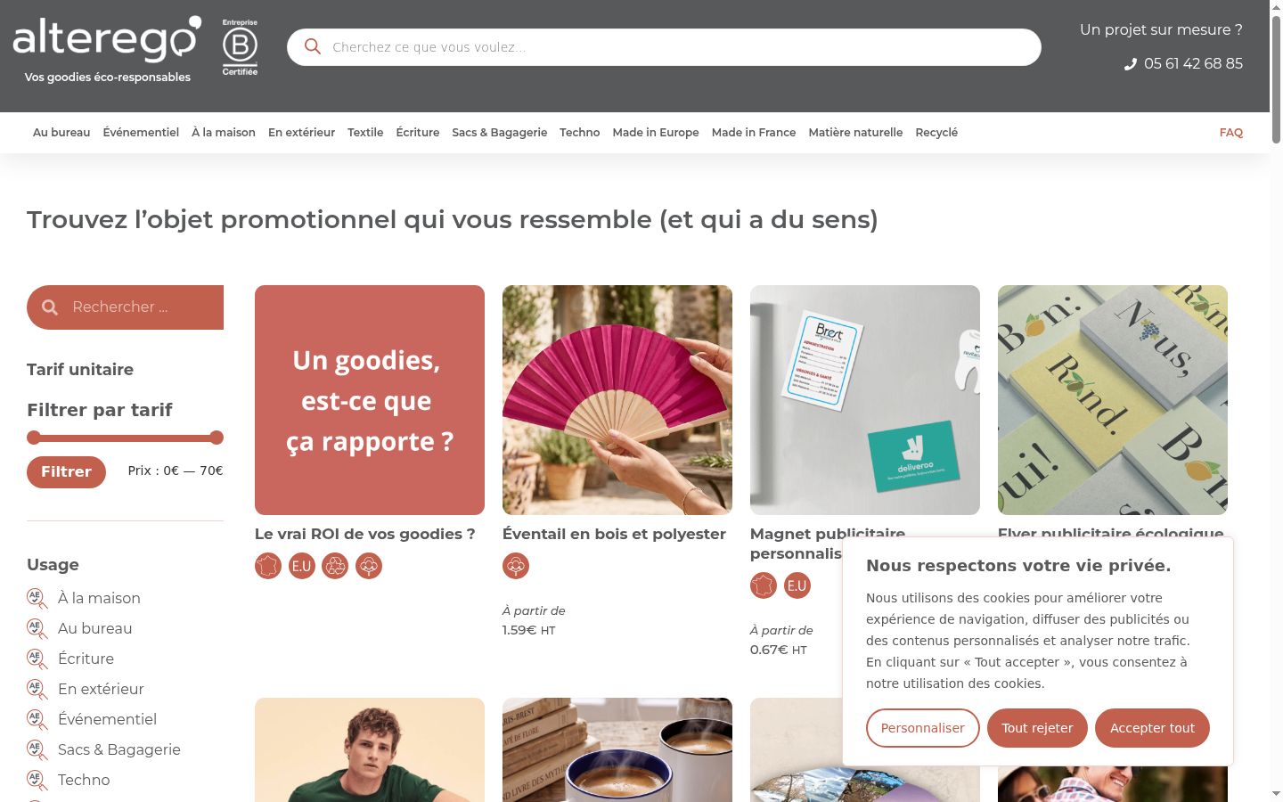Click the icon beside Au bureau
Image resolution: width=1283 pixels, height=802 pixels.
[x=37, y=628]
